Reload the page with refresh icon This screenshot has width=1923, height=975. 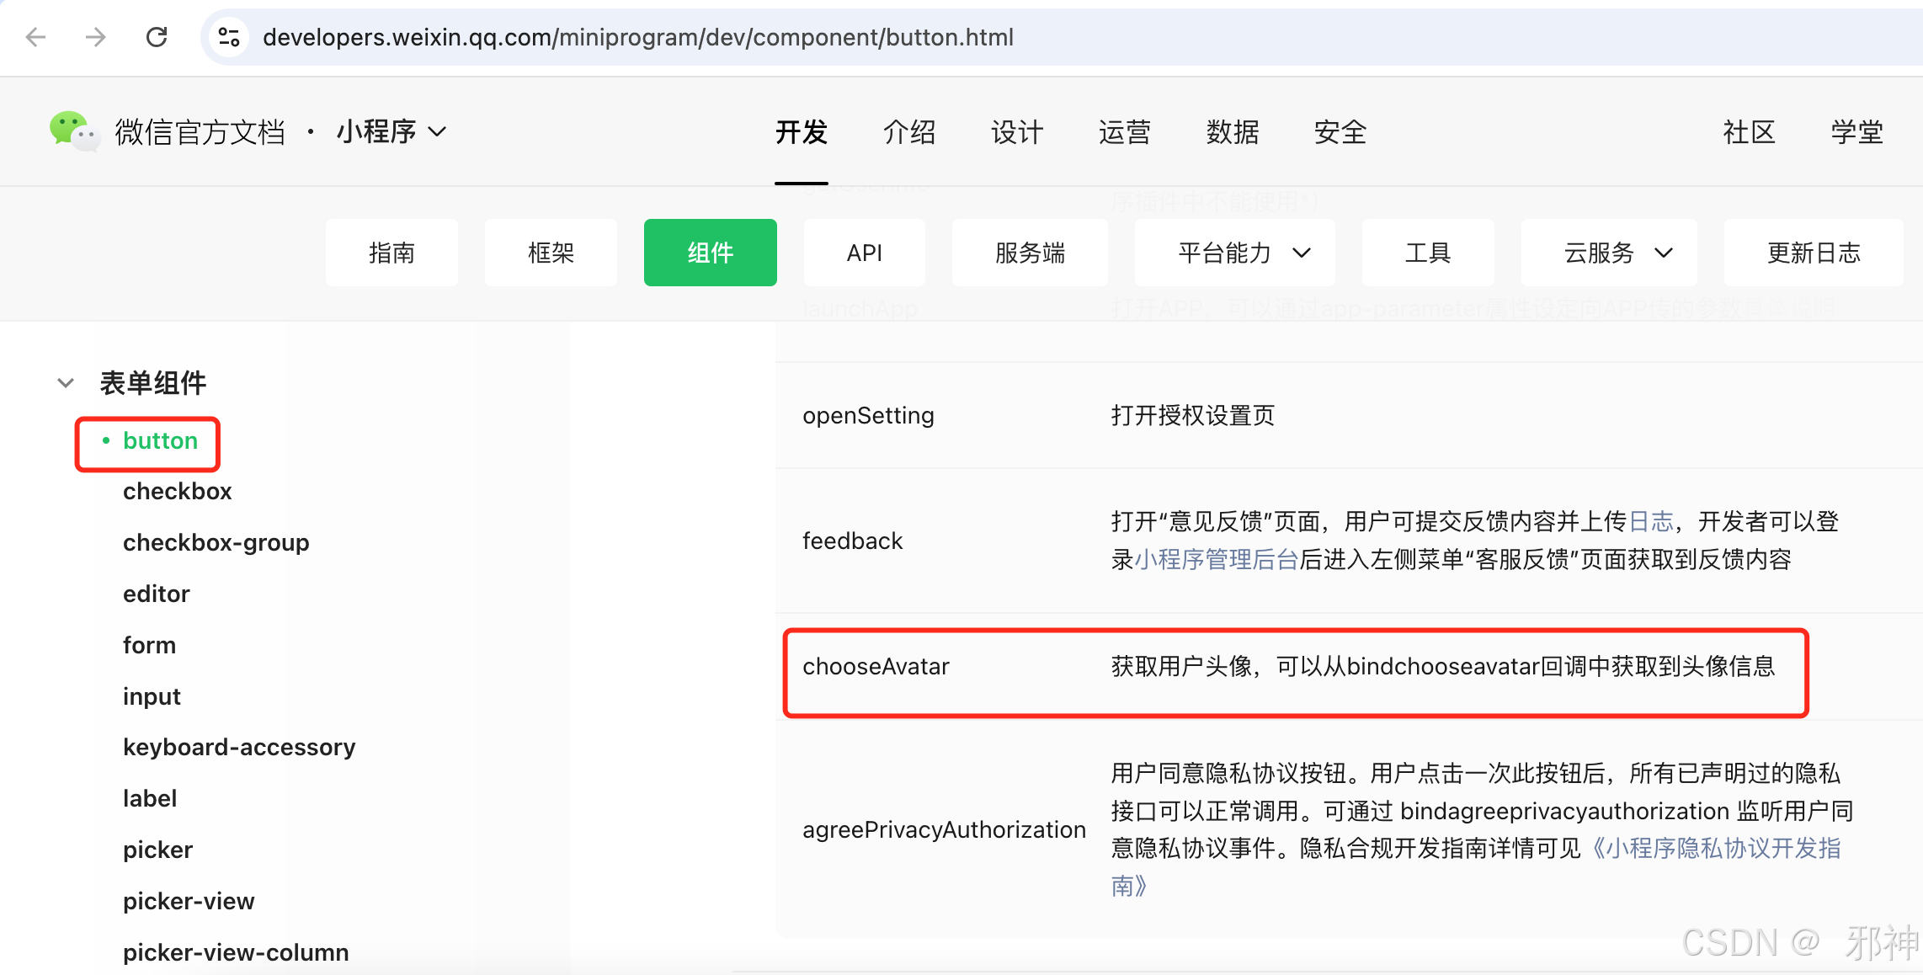point(157,37)
